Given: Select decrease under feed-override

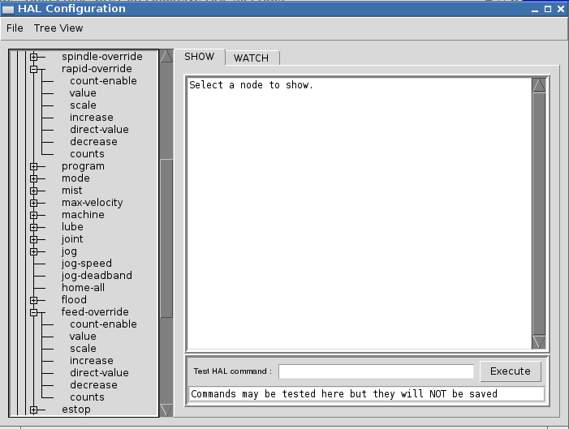Looking at the screenshot, I should tap(93, 385).
